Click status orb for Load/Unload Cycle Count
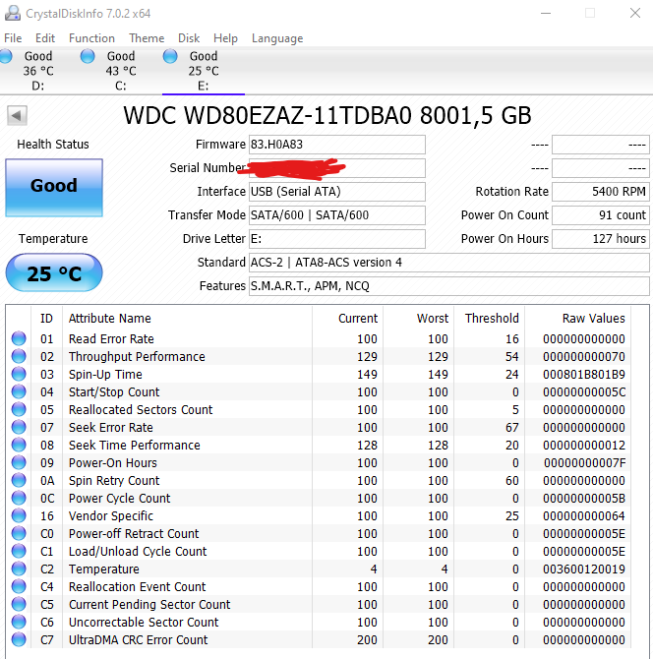Viewport: 653px width, 659px height. (19, 551)
